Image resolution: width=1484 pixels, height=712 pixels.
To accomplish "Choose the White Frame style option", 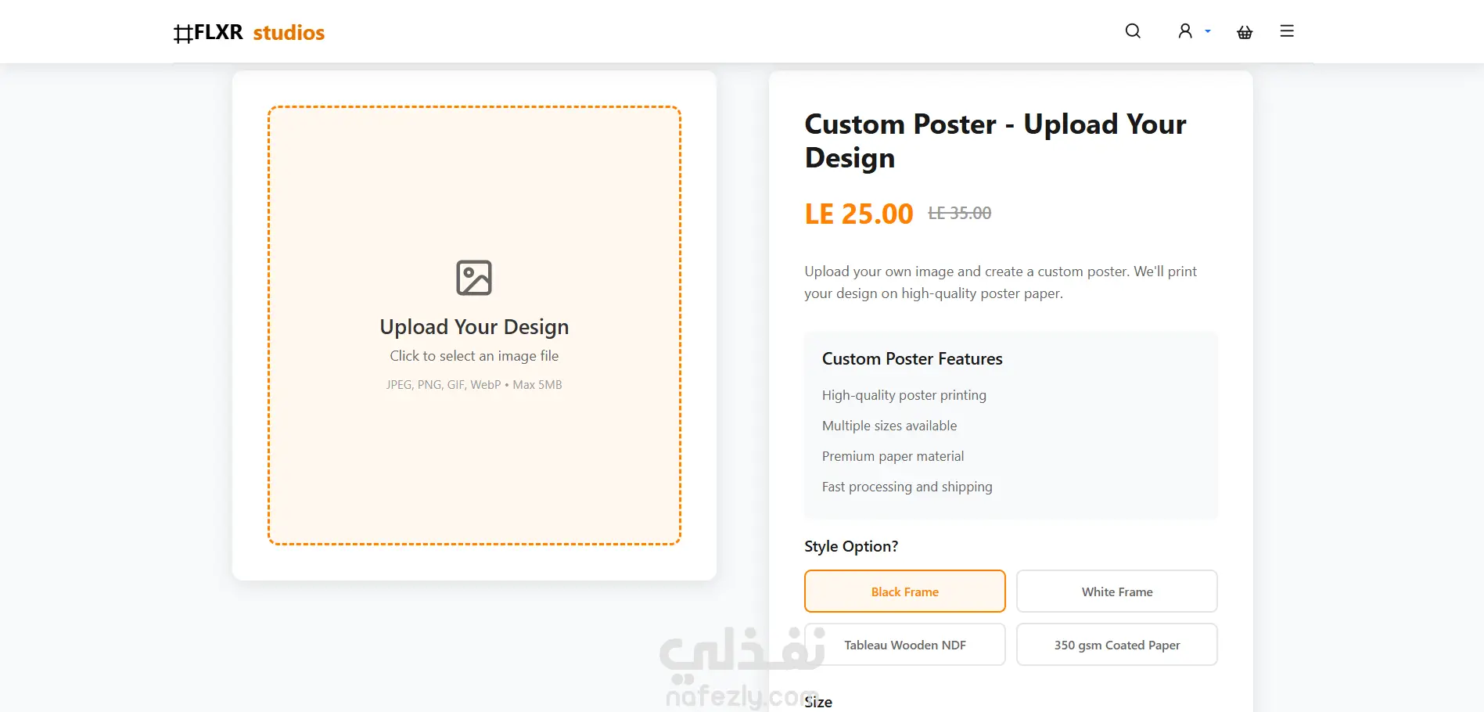I will pyautogui.click(x=1116, y=592).
